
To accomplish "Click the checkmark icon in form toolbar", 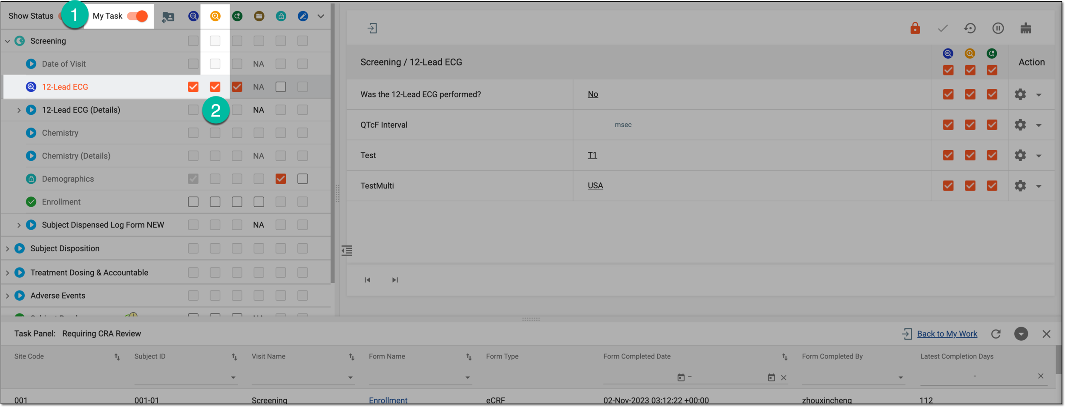I will 943,28.
